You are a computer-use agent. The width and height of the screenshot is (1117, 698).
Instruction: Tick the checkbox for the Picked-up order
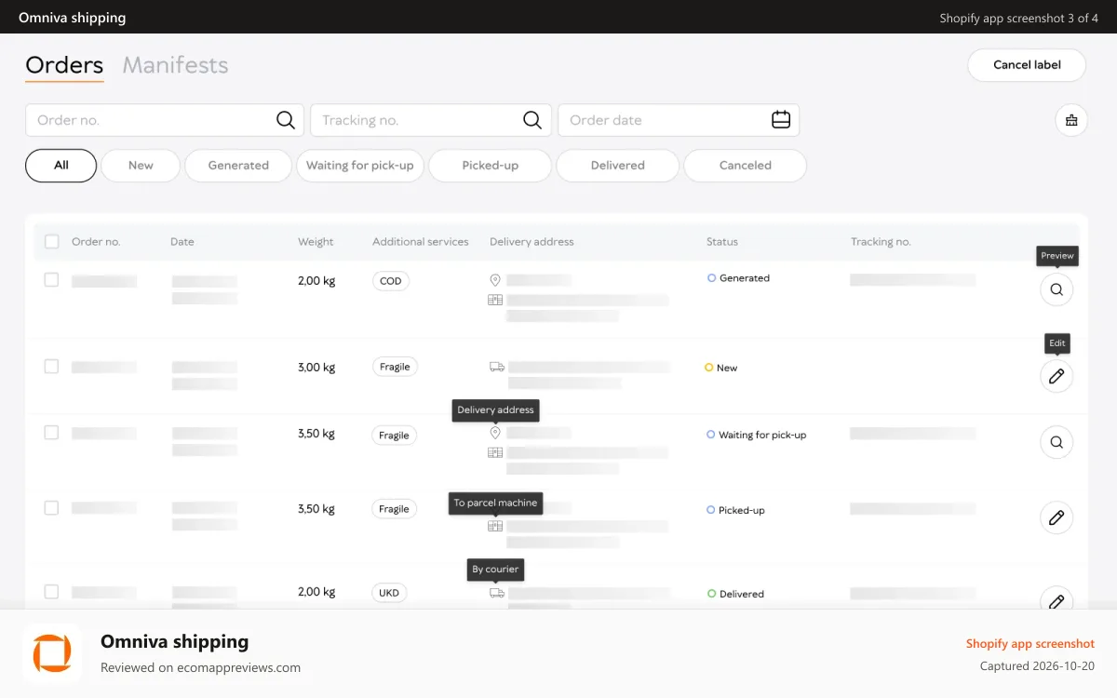click(x=52, y=508)
